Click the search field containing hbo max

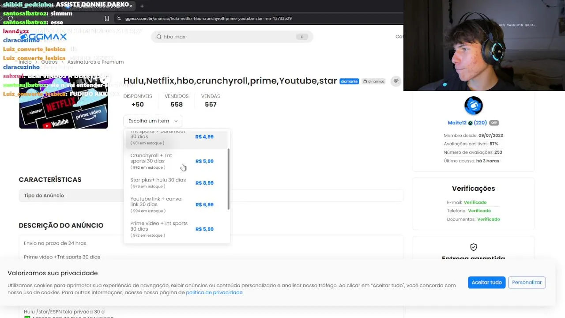click(232, 37)
